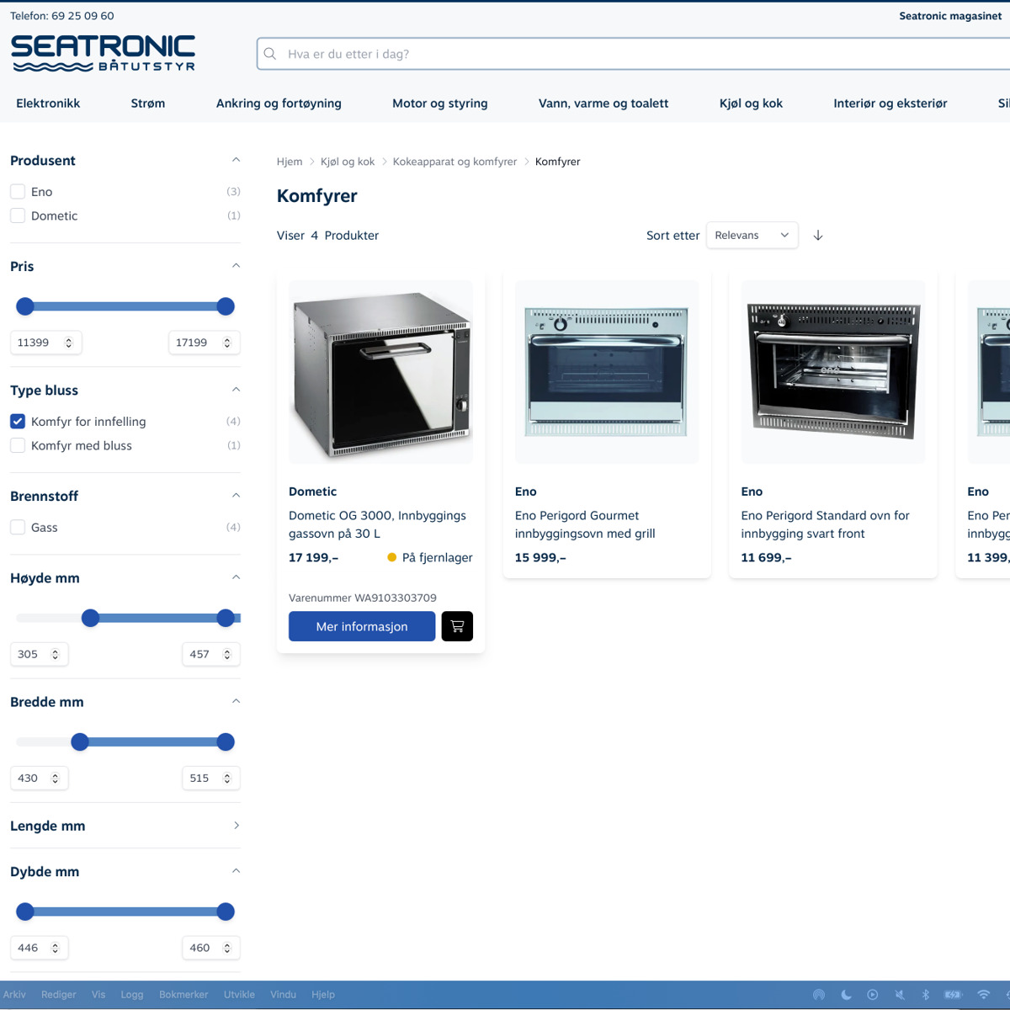Click price slider minimum handle
Image resolution: width=1010 pixels, height=1010 pixels.
(x=25, y=306)
